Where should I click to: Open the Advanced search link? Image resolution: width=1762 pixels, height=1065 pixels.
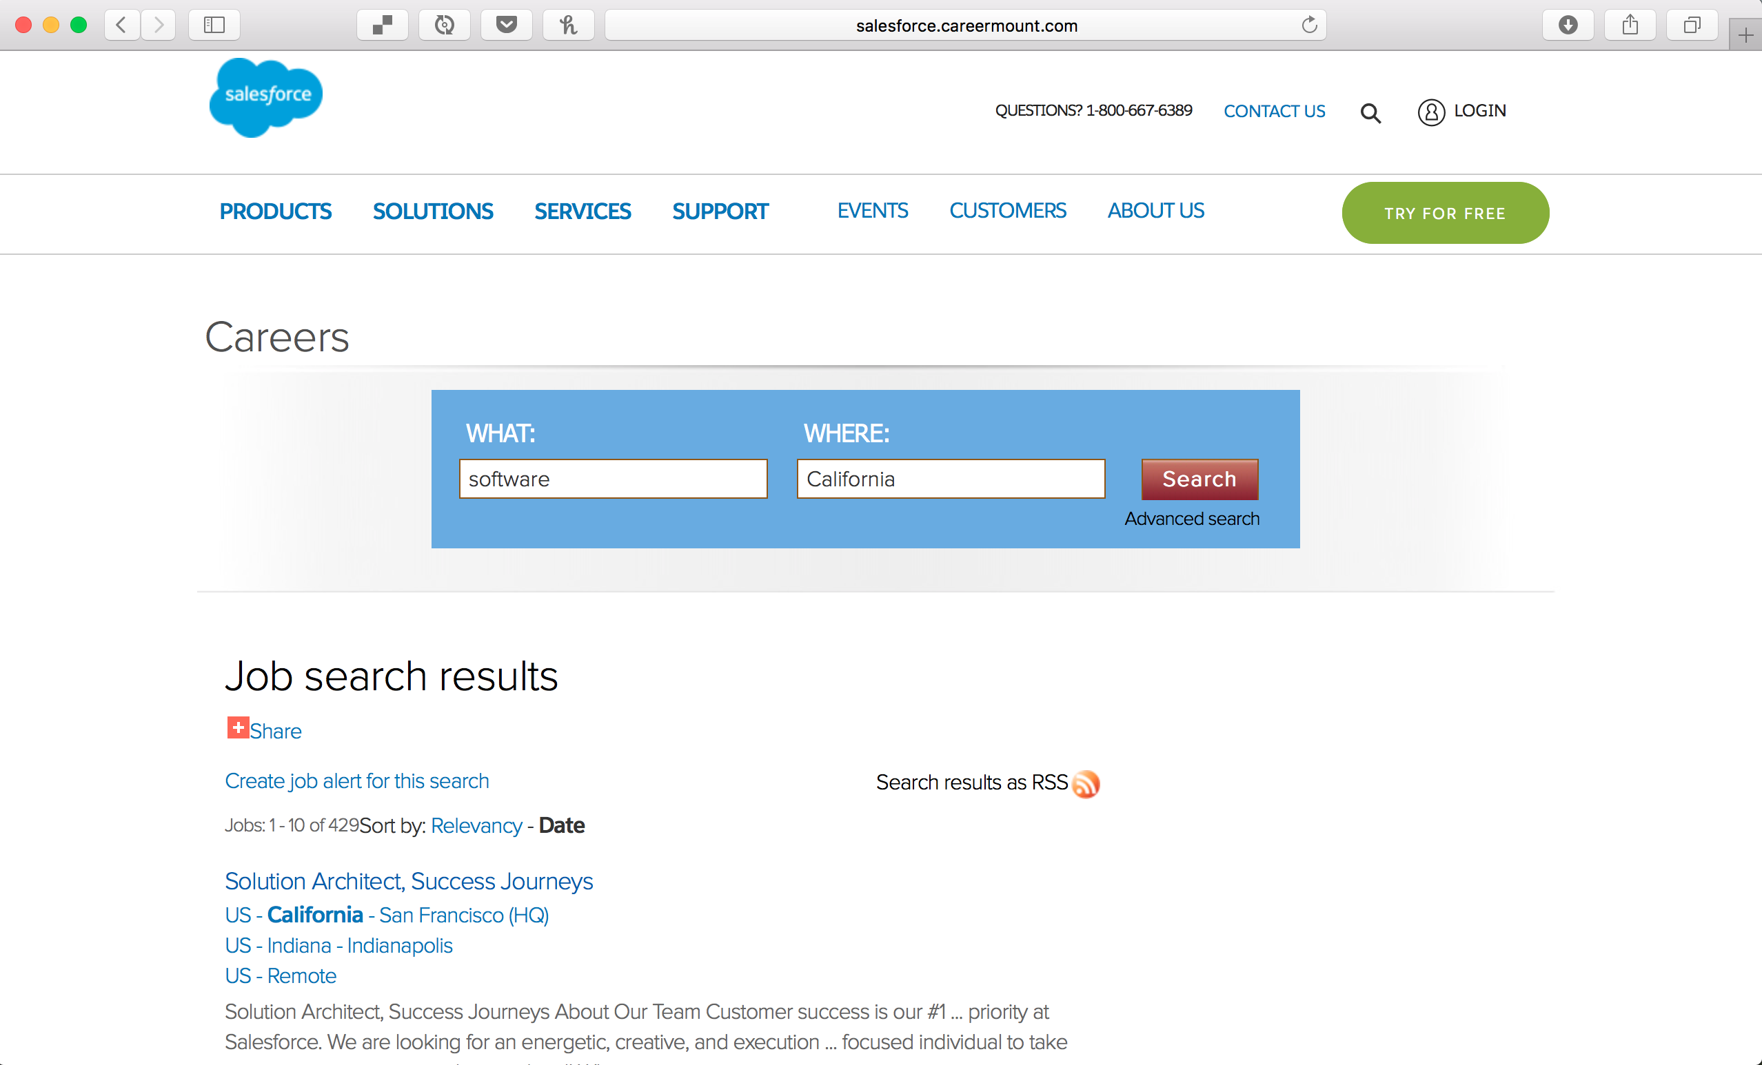[x=1192, y=519]
